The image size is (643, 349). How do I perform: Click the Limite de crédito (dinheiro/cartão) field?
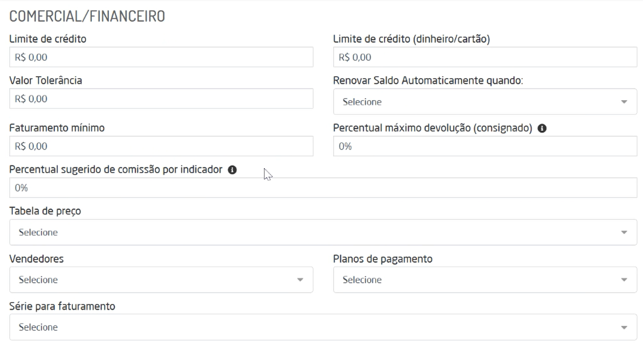pyautogui.click(x=485, y=57)
